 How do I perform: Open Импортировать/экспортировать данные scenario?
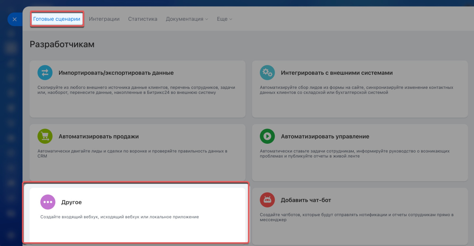(116, 73)
